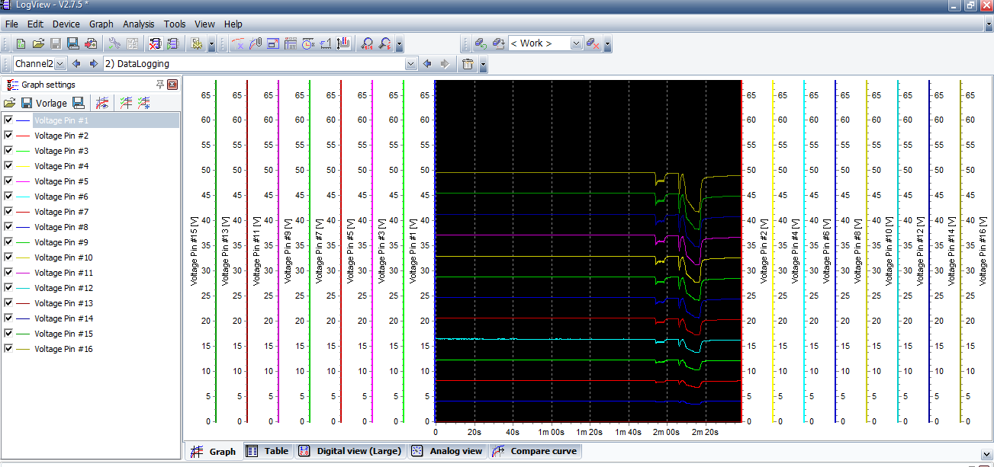The height and width of the screenshot is (467, 994).
Task: Select Voltage Pin #11 label in list
Action: (x=64, y=273)
